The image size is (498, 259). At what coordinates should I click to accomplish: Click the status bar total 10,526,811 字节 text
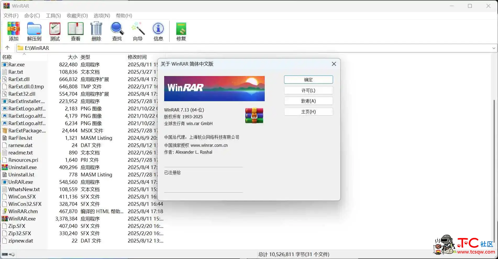(294, 254)
